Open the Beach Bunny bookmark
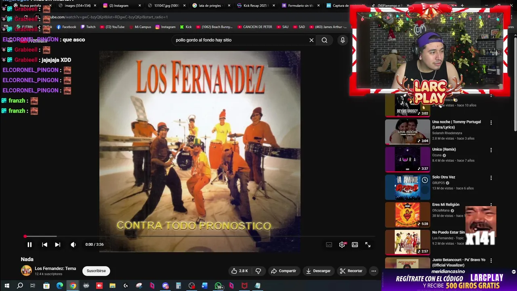517x291 pixels. (214, 27)
